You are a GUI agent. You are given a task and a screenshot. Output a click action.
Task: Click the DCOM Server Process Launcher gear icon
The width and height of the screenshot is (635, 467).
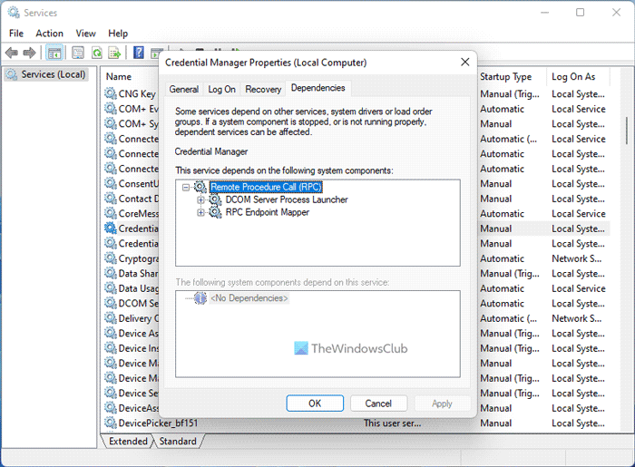215,199
